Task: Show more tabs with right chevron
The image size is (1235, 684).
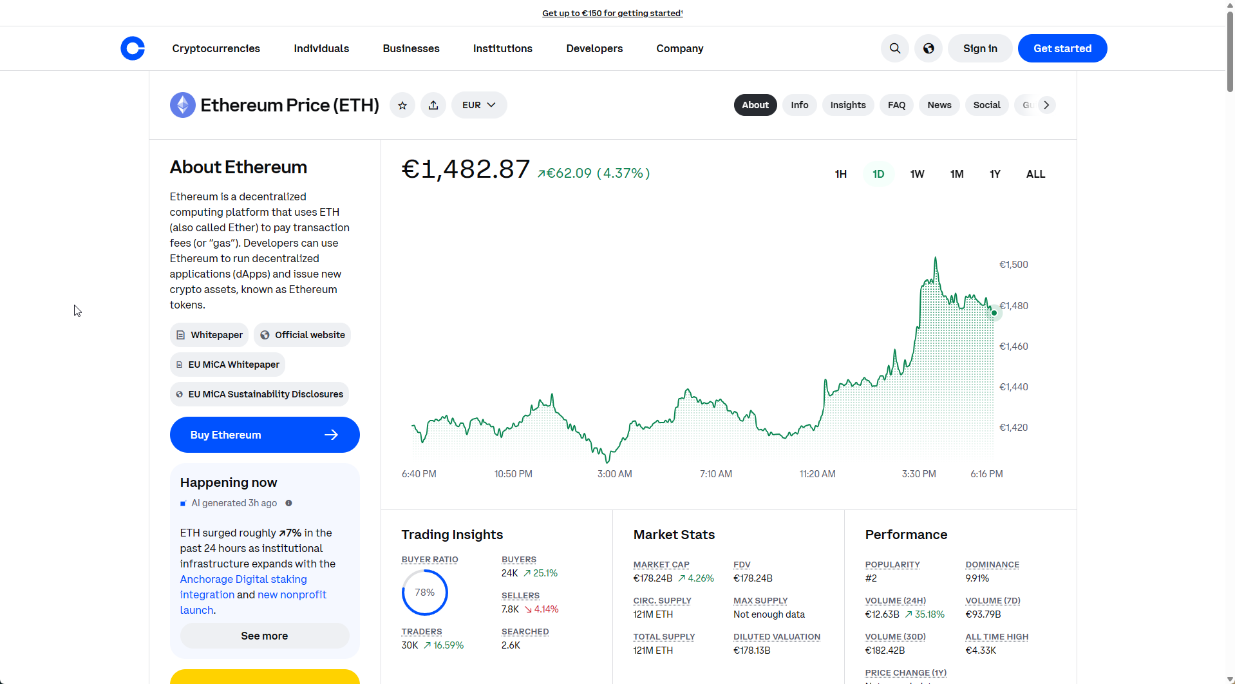Action: pos(1046,105)
